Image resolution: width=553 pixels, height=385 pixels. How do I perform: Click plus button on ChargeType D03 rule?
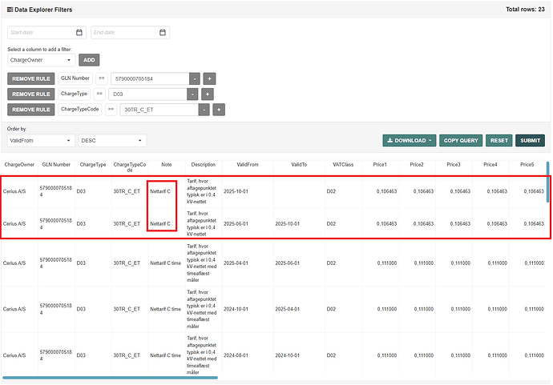(208, 94)
